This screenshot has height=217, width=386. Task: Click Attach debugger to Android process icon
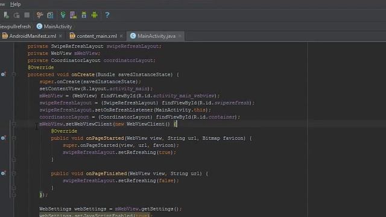pos(6,15)
